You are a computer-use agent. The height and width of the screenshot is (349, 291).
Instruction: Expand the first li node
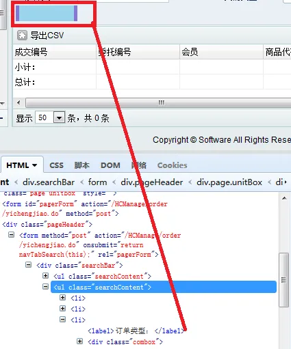pyautogui.click(x=62, y=297)
